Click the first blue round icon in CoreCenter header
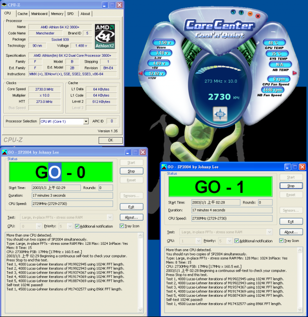 pyautogui.click(x=233, y=12)
